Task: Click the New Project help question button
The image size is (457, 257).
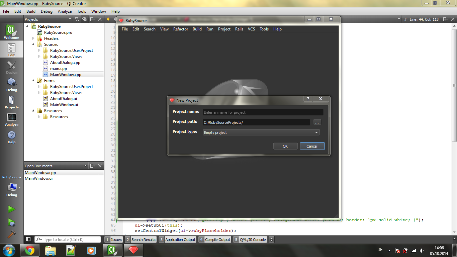Action: pos(308,99)
